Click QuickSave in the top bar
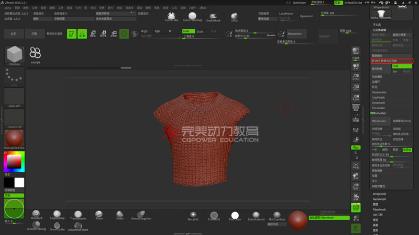This screenshot has height=235, width=419. click(299, 3)
